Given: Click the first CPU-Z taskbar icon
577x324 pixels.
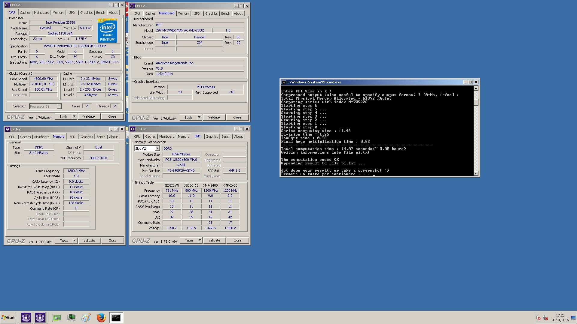Looking at the screenshot, I should [26, 317].
